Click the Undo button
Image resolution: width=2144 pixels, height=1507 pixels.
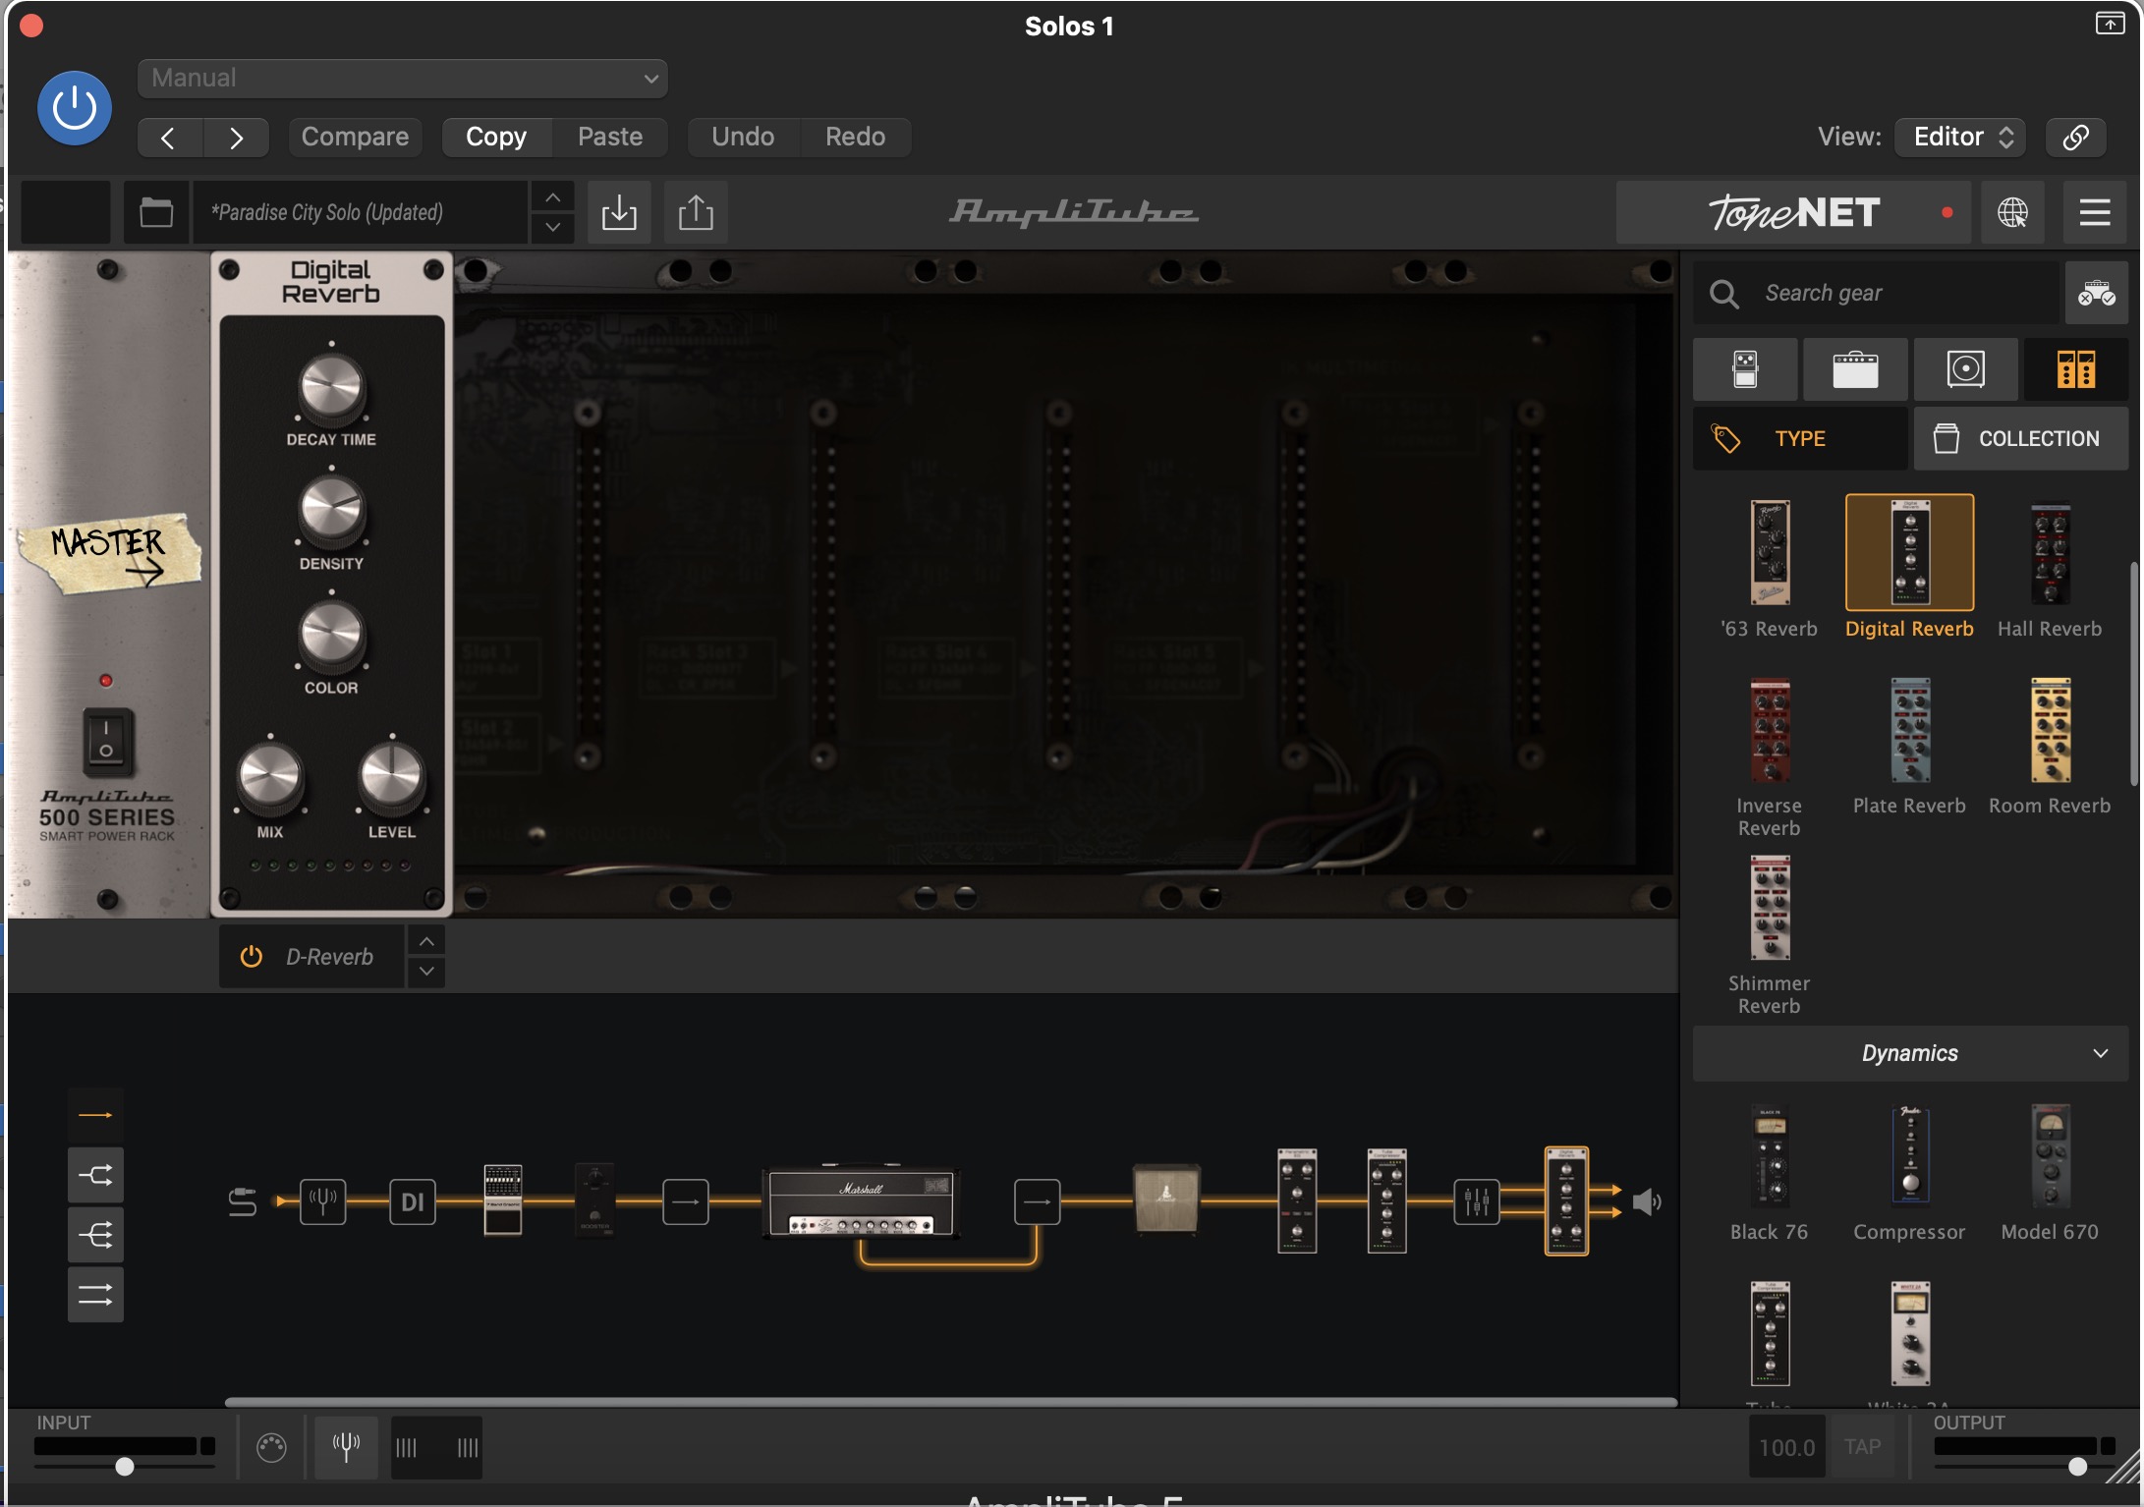tap(743, 137)
